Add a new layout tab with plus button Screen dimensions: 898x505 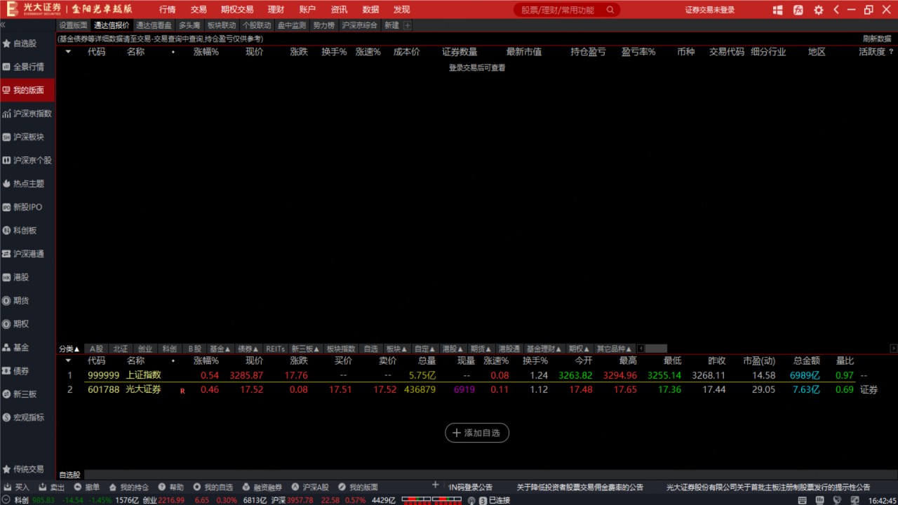[x=408, y=25]
